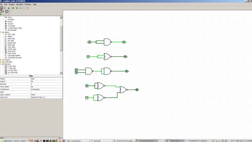Toggle upper input pin of third circuit
Image resolution: width=252 pixels, height=142 pixels.
click(76, 70)
